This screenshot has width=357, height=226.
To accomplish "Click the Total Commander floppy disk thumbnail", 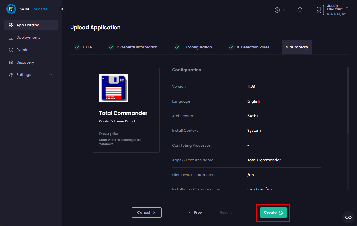I will click(x=114, y=88).
